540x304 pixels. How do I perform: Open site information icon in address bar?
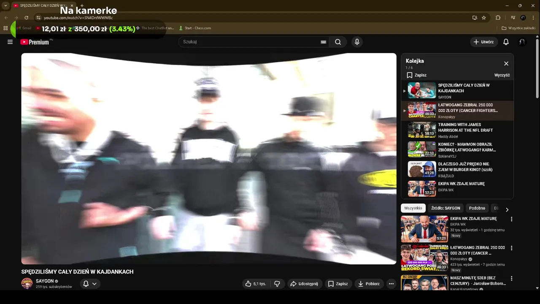38,18
